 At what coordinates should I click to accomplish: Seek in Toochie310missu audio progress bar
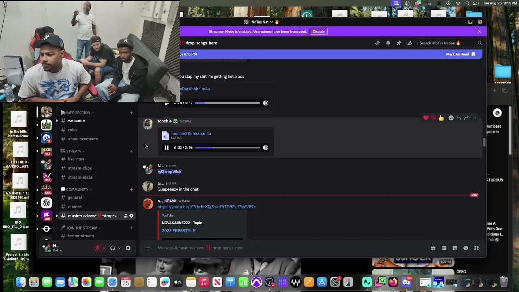click(x=227, y=148)
